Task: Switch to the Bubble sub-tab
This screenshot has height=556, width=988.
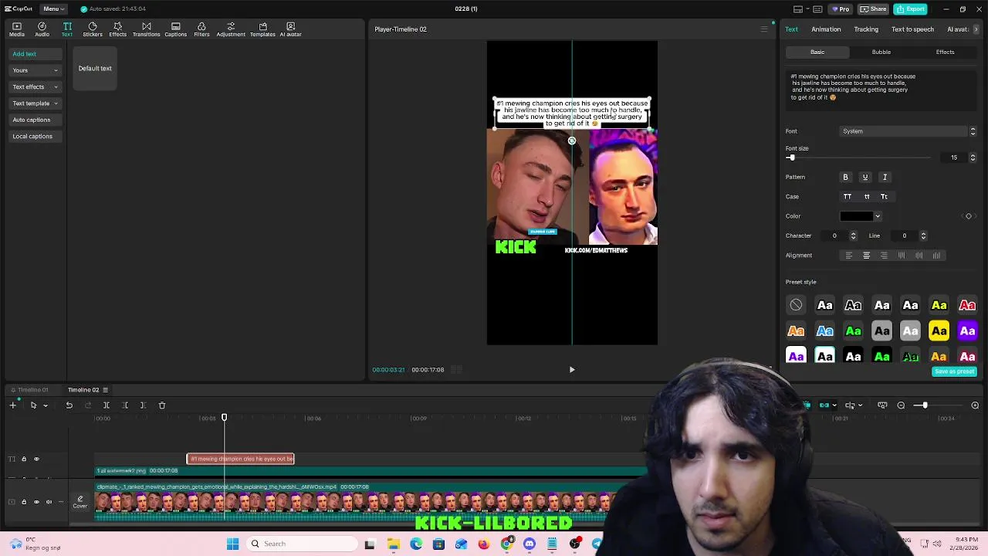Action: [881, 52]
